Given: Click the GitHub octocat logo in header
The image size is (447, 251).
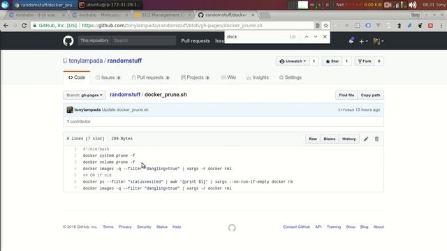Looking at the screenshot, I should tap(68, 41).
